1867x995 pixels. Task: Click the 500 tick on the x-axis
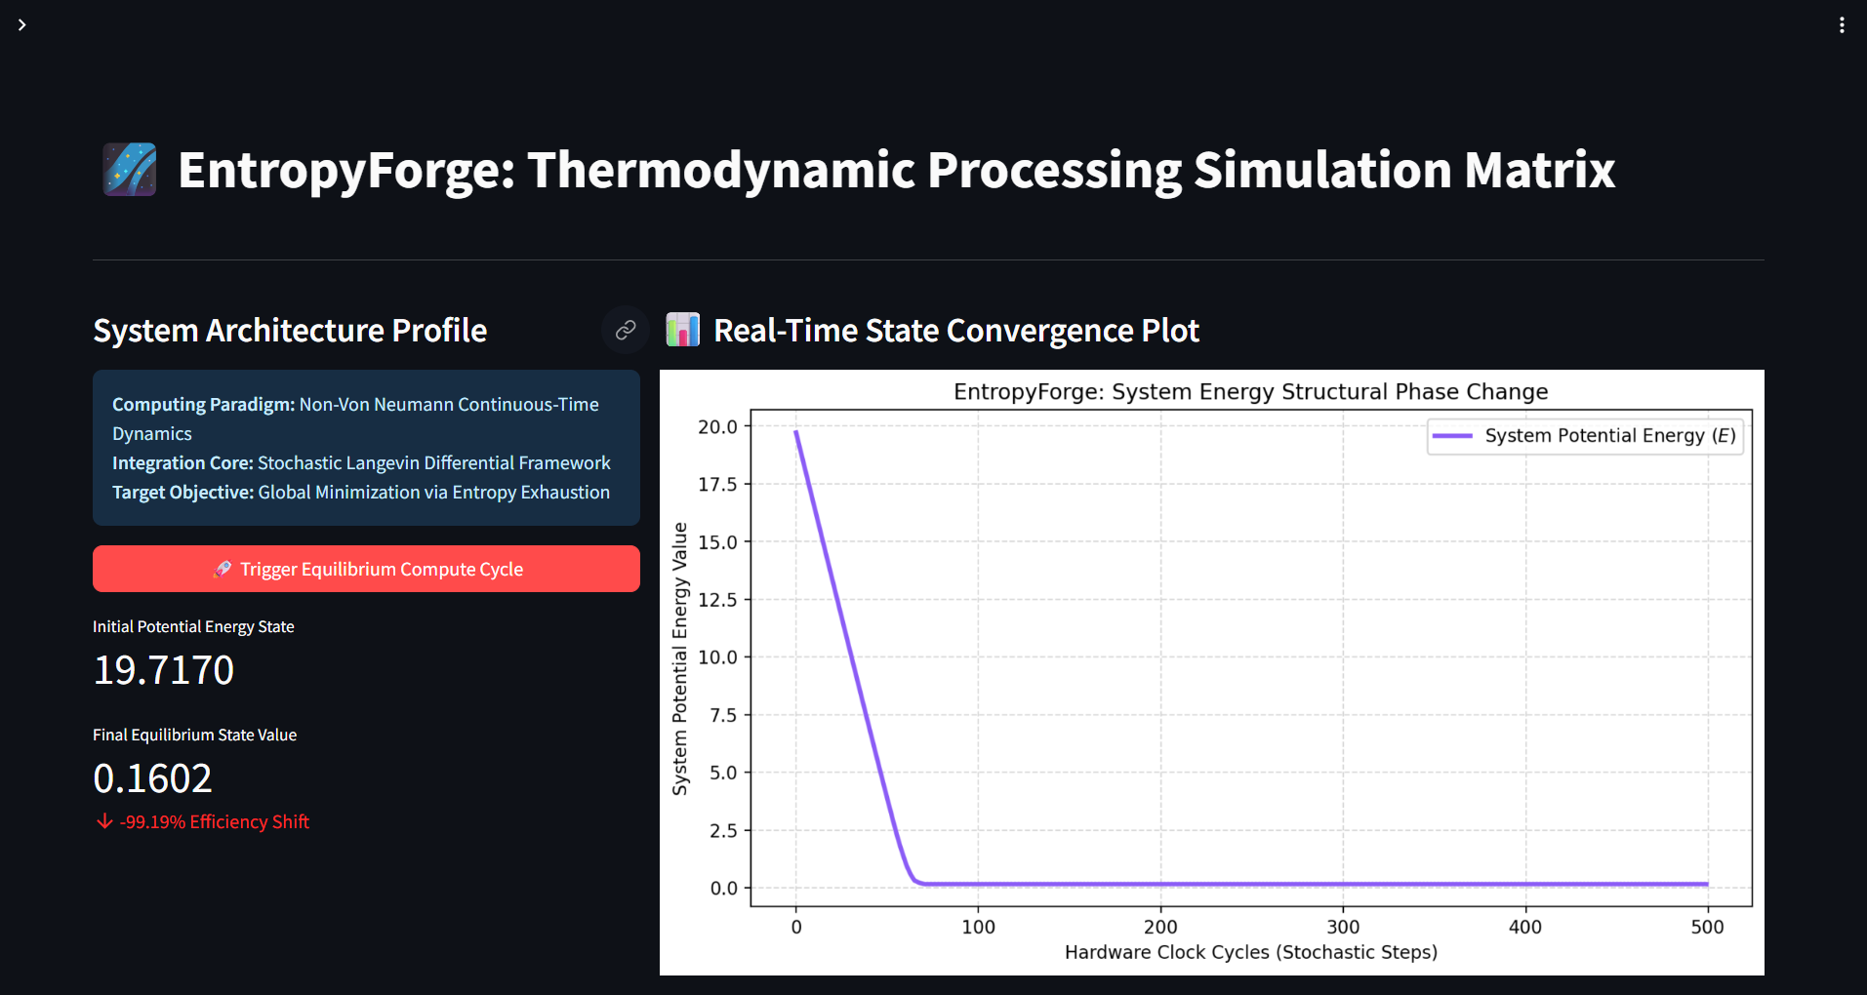click(x=1707, y=927)
